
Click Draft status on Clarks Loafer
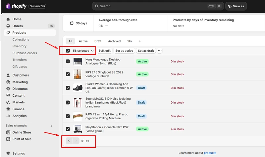(141, 88)
